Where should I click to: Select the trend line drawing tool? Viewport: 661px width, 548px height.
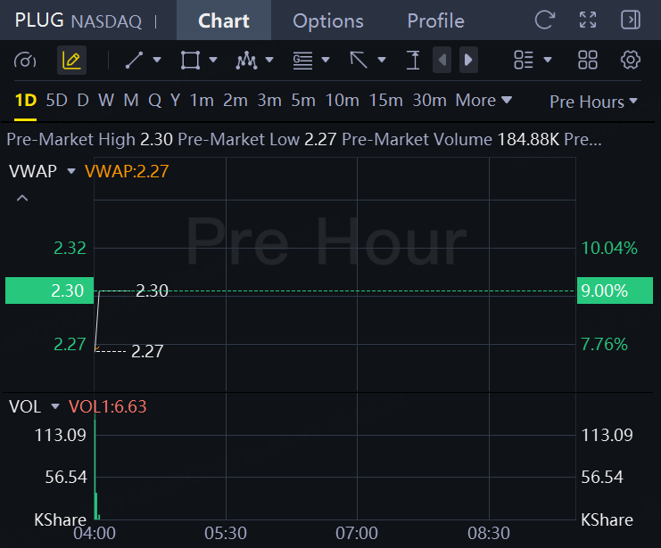pos(135,61)
